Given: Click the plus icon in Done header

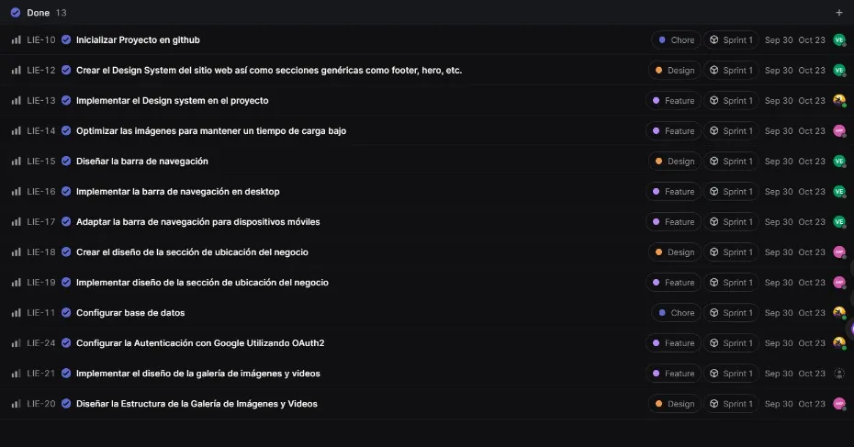Looking at the screenshot, I should point(838,13).
